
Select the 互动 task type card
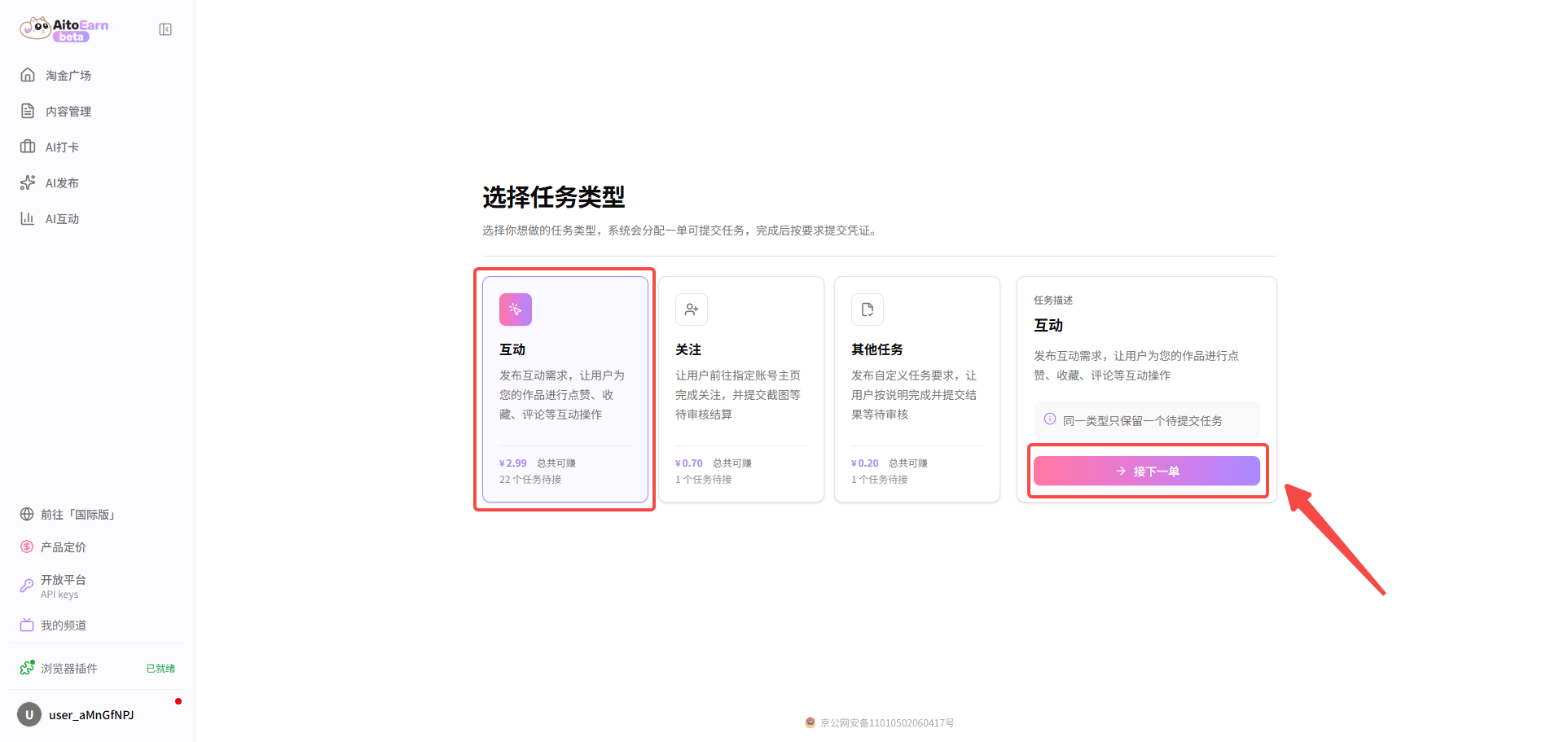point(565,389)
